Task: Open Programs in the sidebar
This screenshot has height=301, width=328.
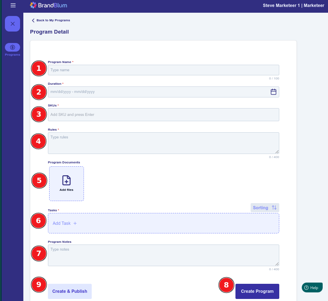Action: click(13, 50)
